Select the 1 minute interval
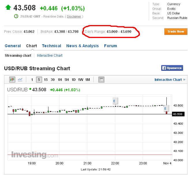 click(x=32, y=80)
